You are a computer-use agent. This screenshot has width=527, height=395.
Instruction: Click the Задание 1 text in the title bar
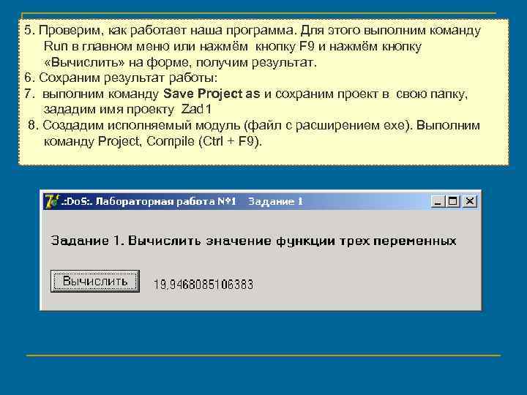click(276, 202)
